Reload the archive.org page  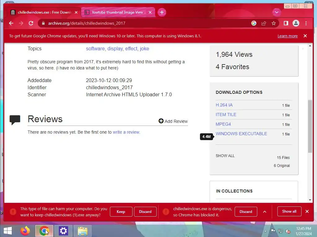[x=31, y=23]
